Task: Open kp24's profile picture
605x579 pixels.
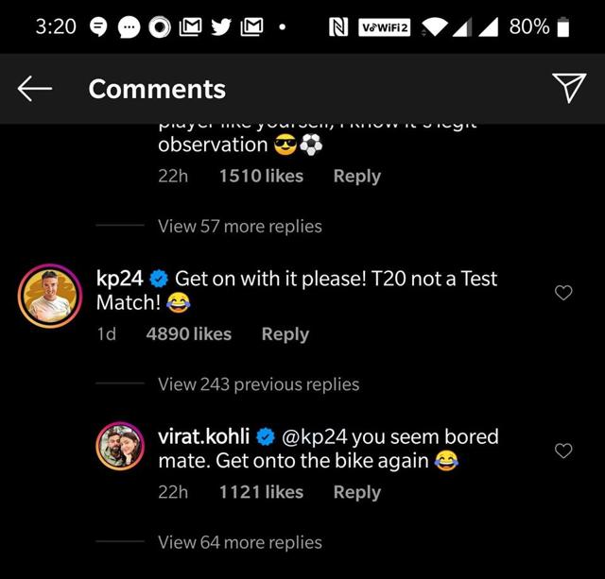Action: [50, 296]
